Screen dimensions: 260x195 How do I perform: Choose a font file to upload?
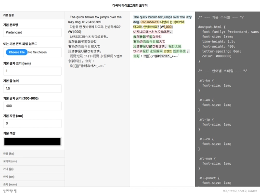pos(16,52)
